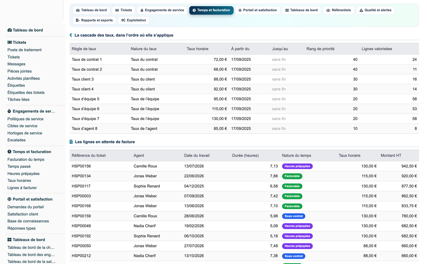
Task: Click the stopwatch icon in Engagements de service tab
Action: [142, 10]
